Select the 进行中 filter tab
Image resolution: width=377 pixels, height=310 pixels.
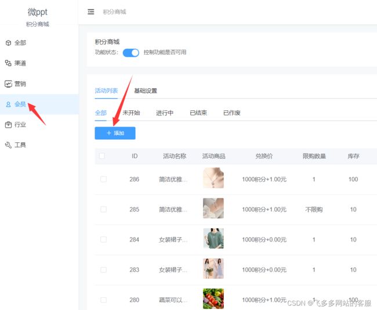(165, 113)
